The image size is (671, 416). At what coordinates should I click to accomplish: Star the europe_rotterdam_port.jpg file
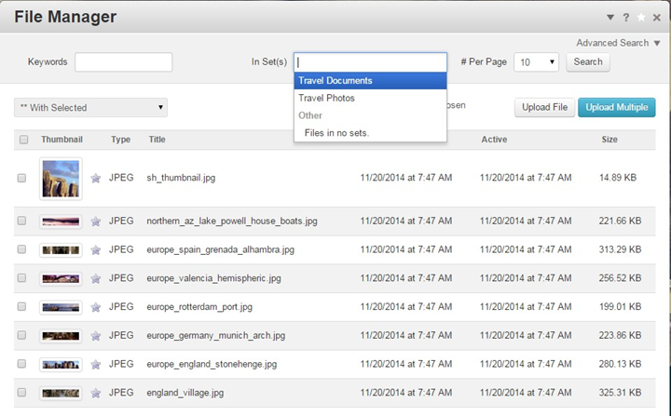tap(95, 307)
